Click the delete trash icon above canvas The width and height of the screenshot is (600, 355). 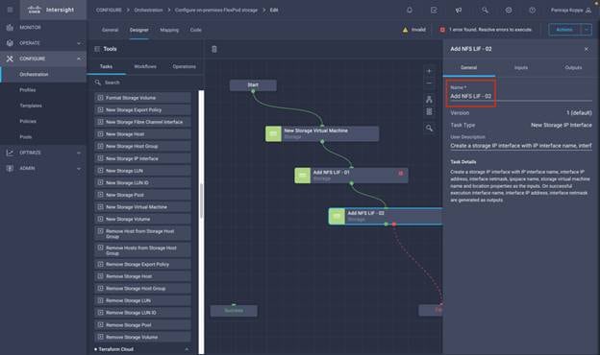point(214,49)
